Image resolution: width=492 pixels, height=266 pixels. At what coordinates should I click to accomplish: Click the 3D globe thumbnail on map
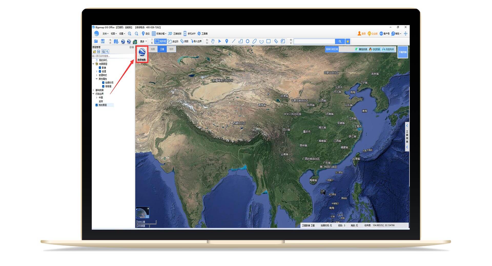142,213
